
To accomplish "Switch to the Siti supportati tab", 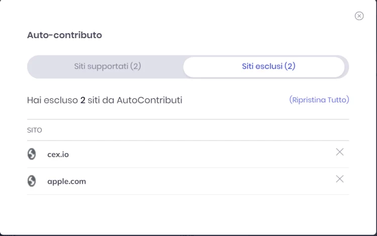I will coord(108,66).
